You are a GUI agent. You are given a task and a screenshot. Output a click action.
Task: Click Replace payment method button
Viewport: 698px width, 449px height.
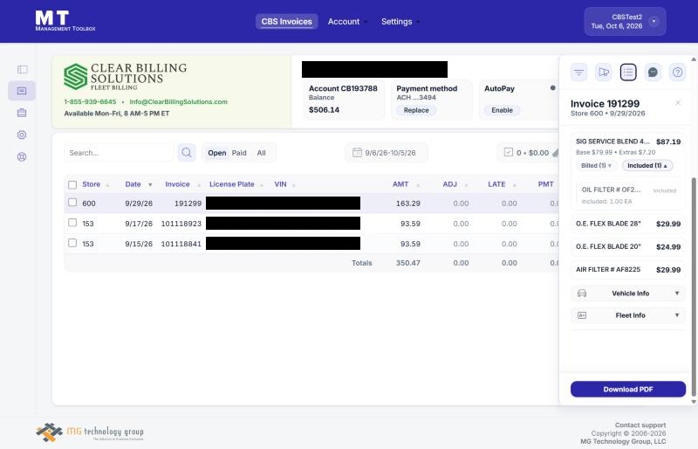coord(416,110)
